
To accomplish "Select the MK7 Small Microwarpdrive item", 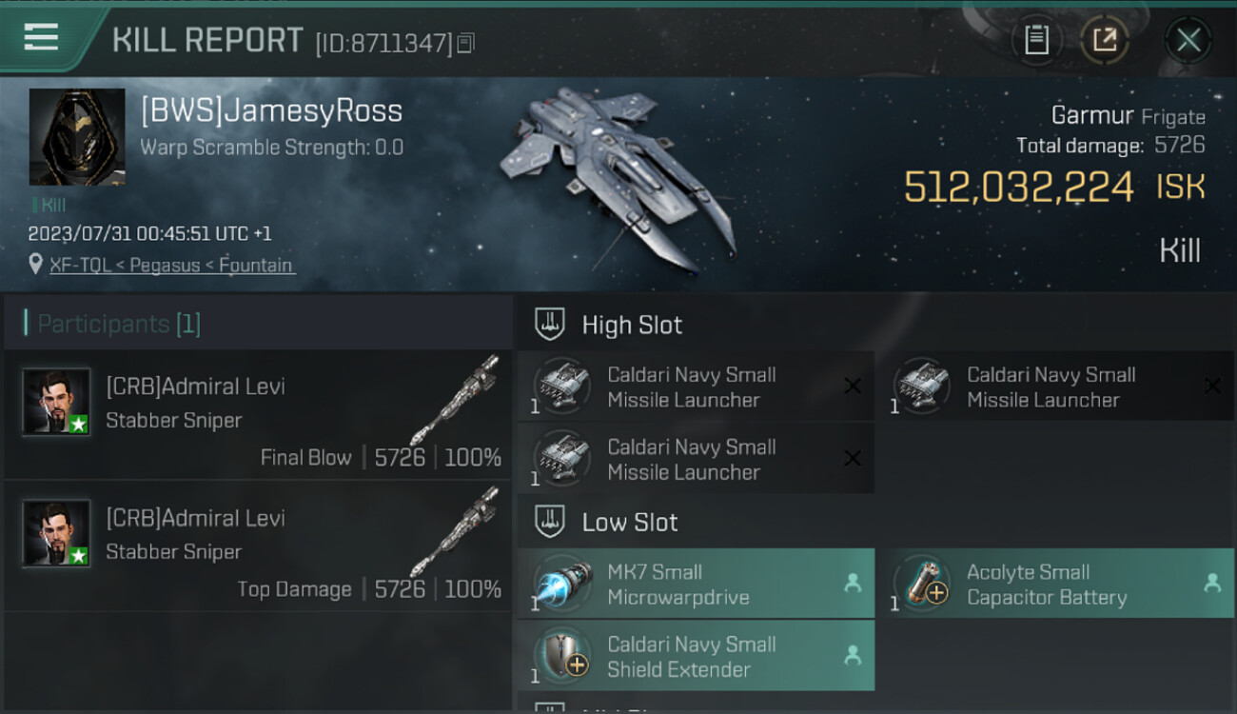I will [696, 584].
